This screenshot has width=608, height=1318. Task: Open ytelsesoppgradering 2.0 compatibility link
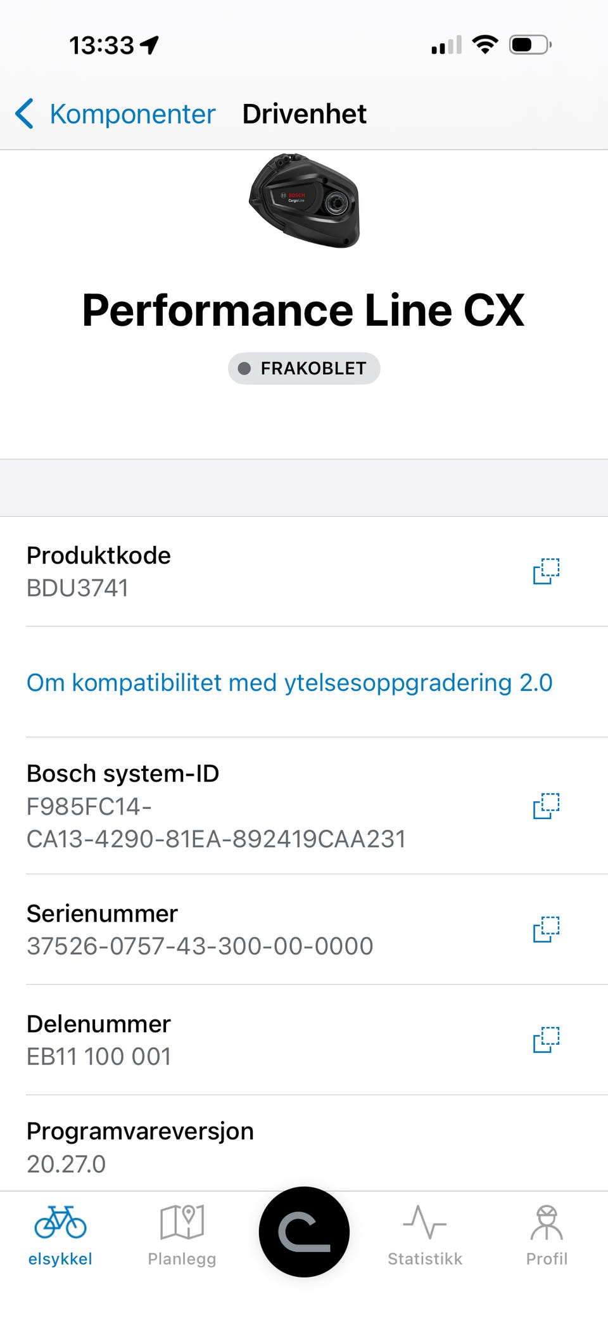click(x=289, y=683)
